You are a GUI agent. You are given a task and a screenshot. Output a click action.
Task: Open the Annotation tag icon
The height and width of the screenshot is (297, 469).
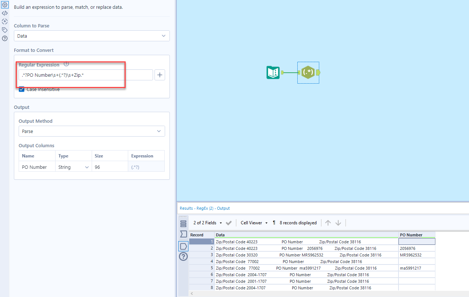(5, 30)
